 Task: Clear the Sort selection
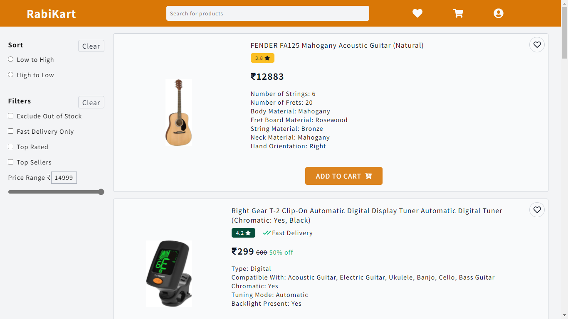[x=91, y=46]
